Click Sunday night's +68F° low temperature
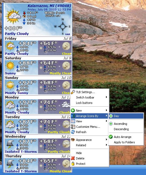 [x=48, y=82]
